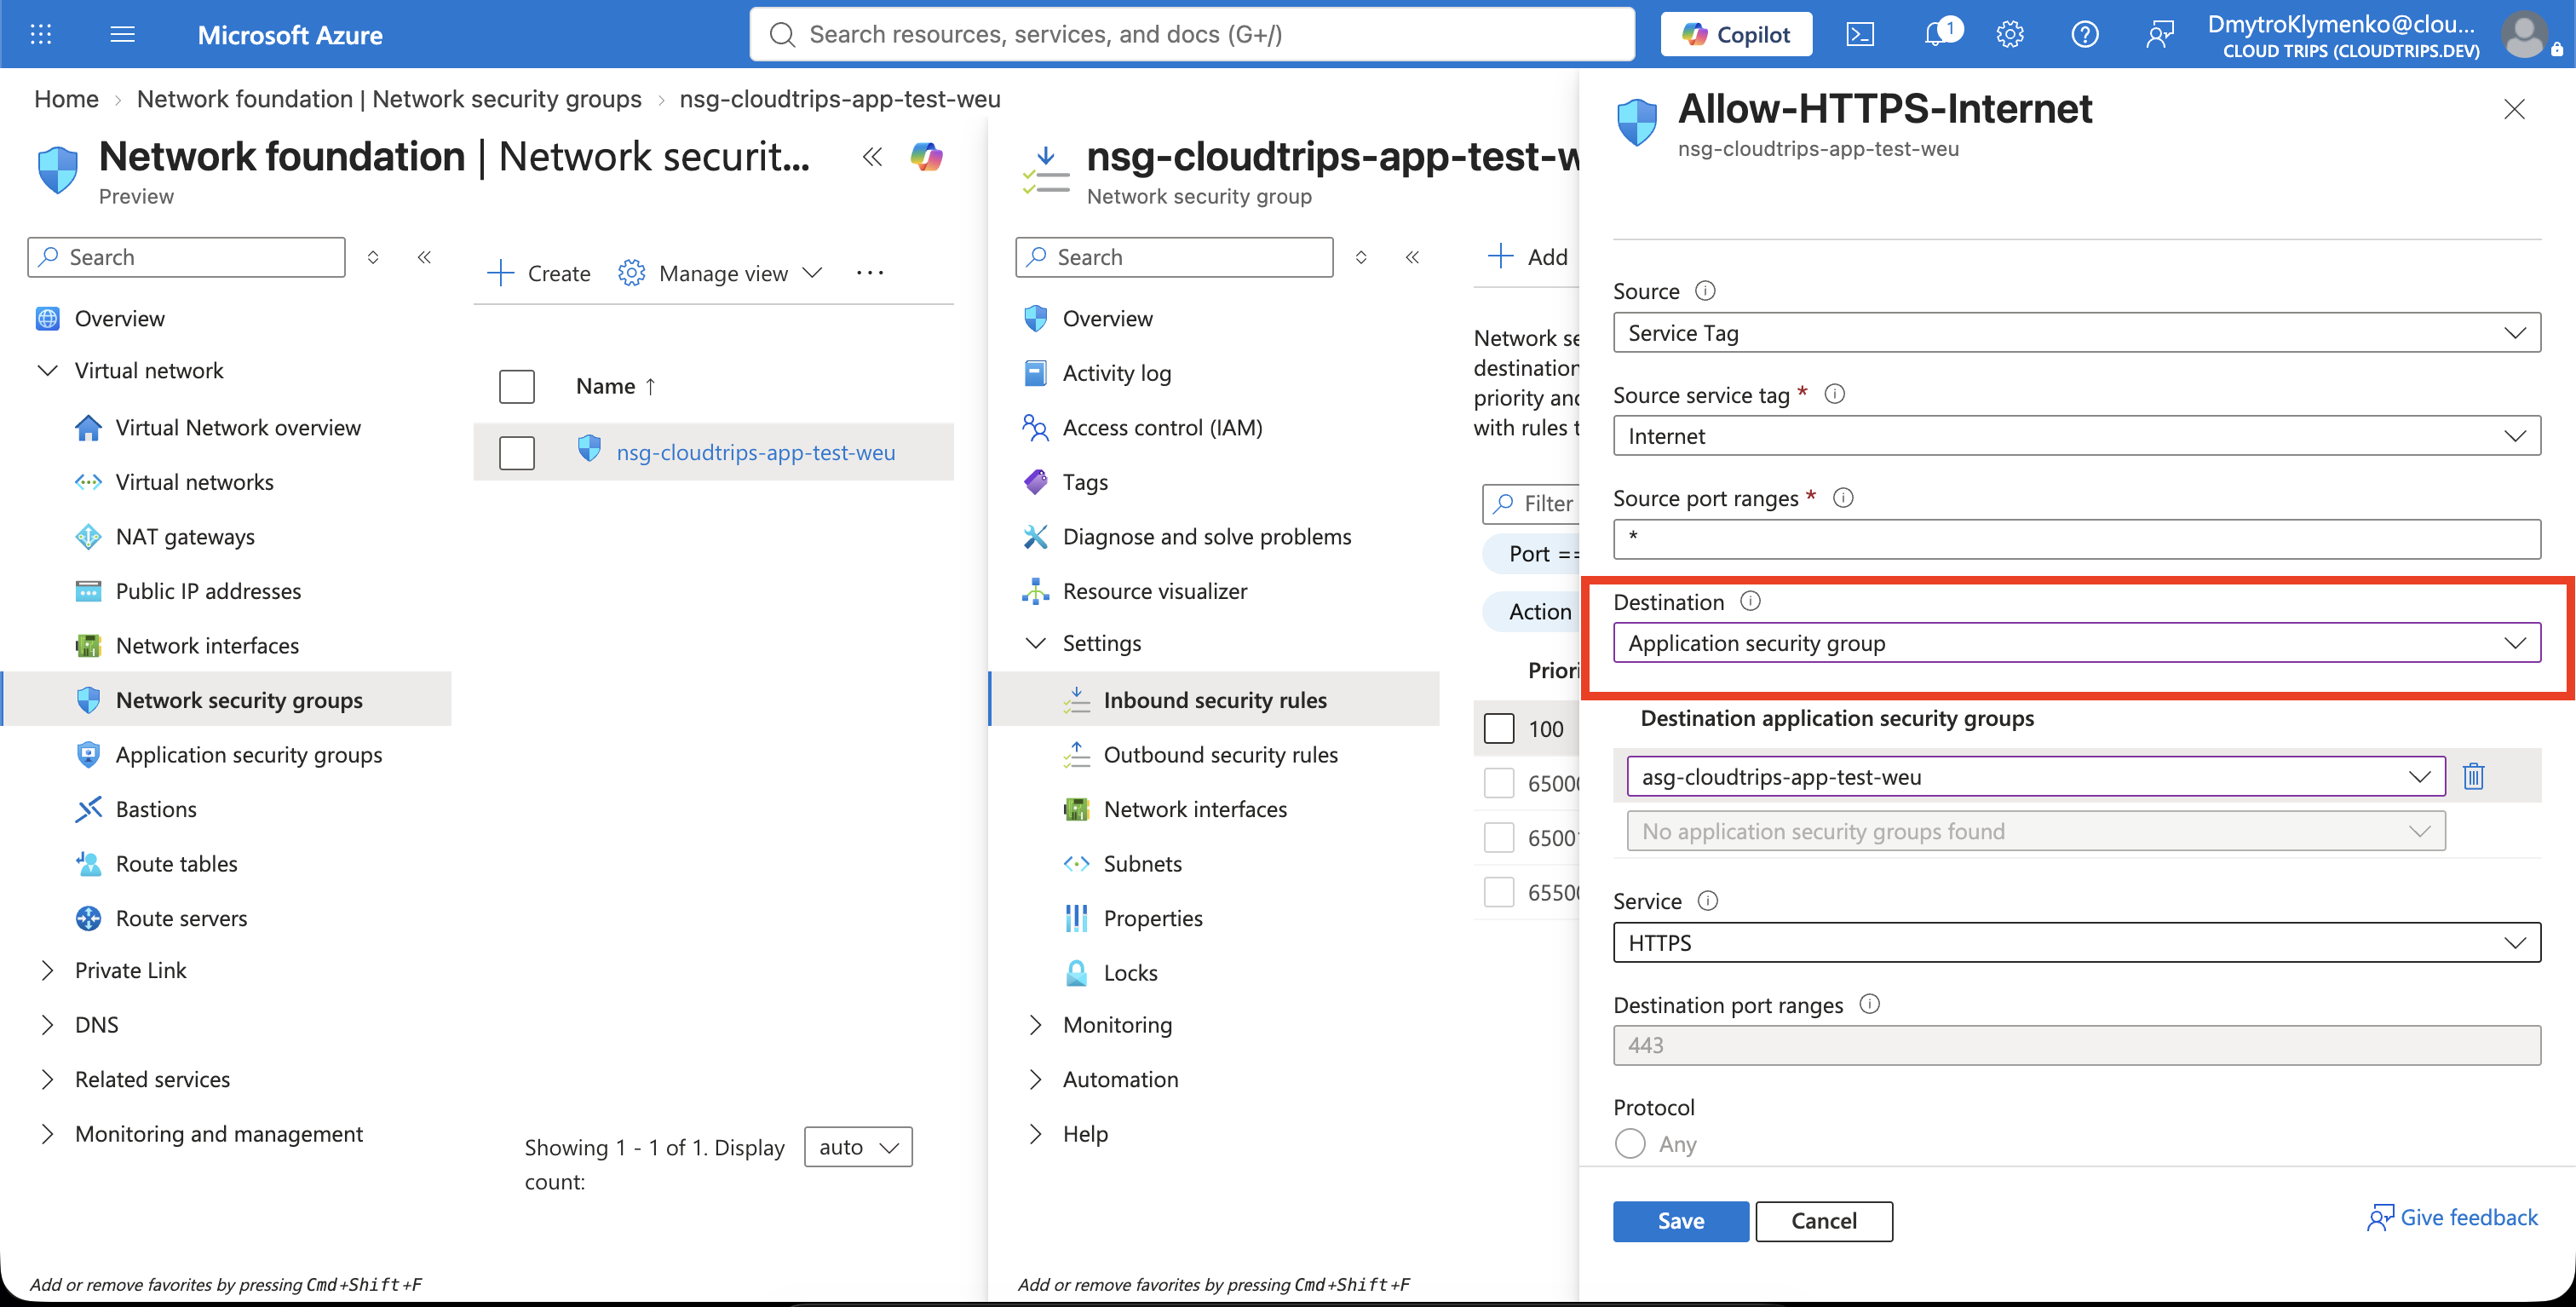
Task: Open Access control (IAM) menu item
Action: (x=1162, y=428)
